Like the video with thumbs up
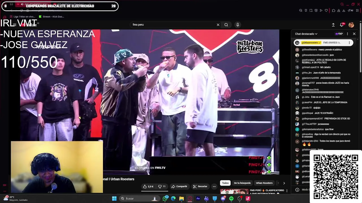362x203 pixels. tap(148, 187)
